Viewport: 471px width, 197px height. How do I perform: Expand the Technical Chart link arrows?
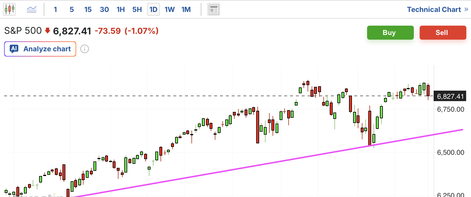[466, 10]
